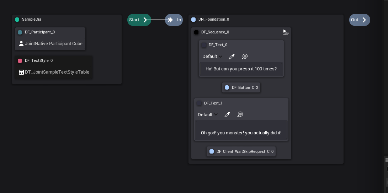Viewport: 388px width, 193px height.
Task: Open the Default dropdown in DF_Text_0
Action: (212, 57)
